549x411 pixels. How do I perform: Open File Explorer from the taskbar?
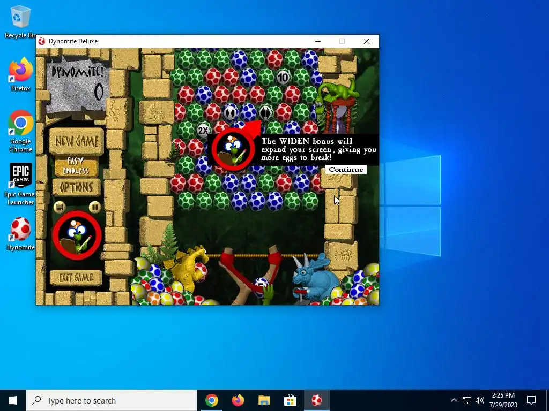[264, 400]
